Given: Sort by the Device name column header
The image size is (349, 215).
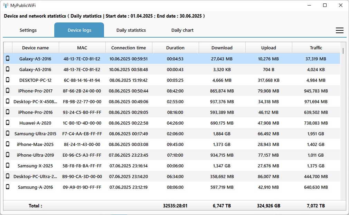Looking at the screenshot, I should (35, 48).
